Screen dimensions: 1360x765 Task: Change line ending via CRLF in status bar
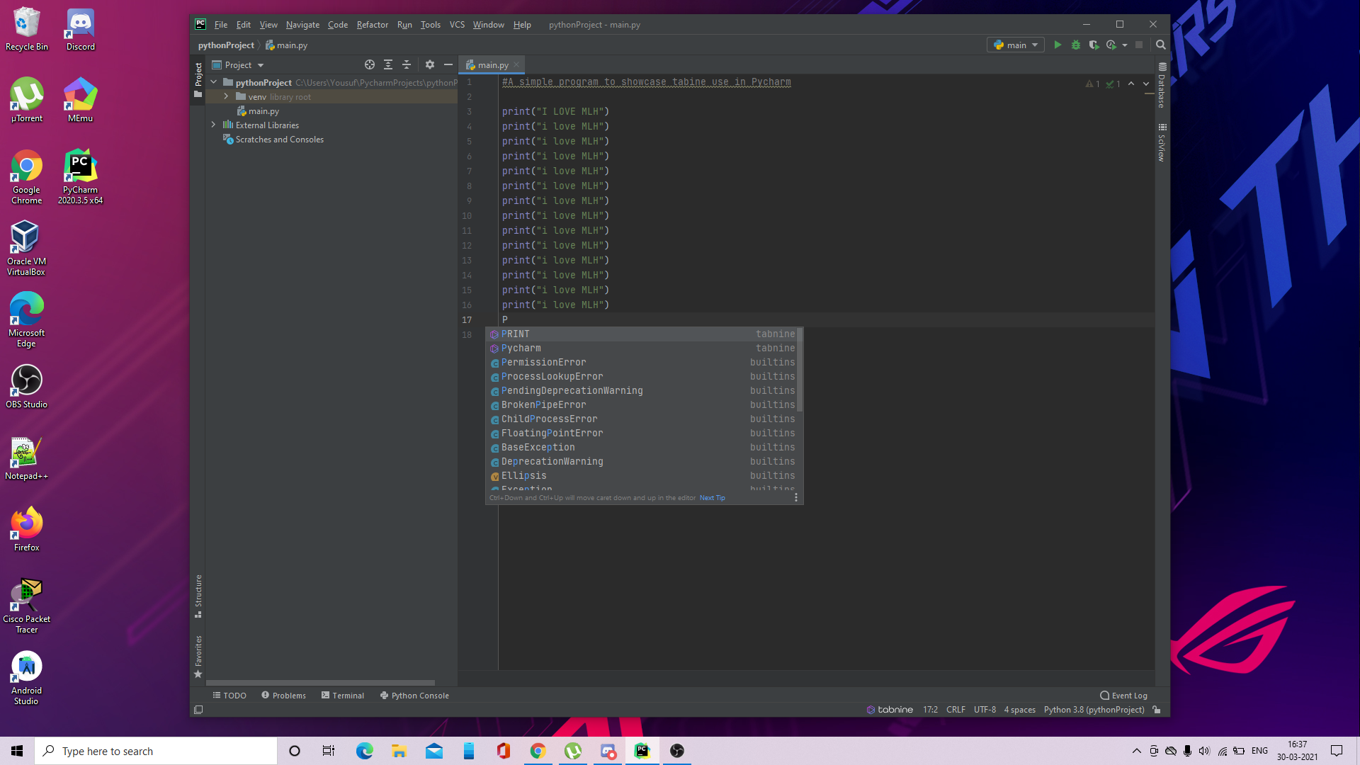956,709
